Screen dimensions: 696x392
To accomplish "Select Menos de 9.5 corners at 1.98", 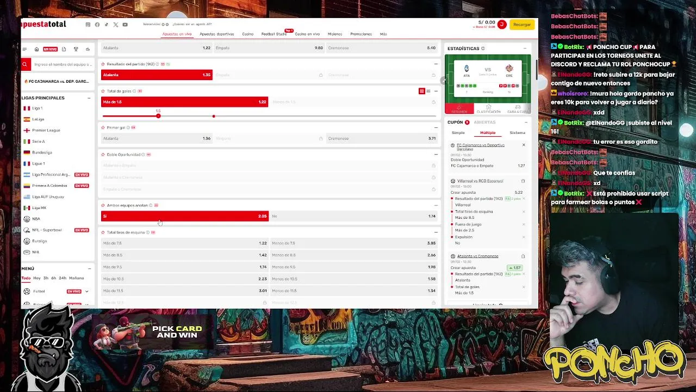I will click(x=353, y=267).
